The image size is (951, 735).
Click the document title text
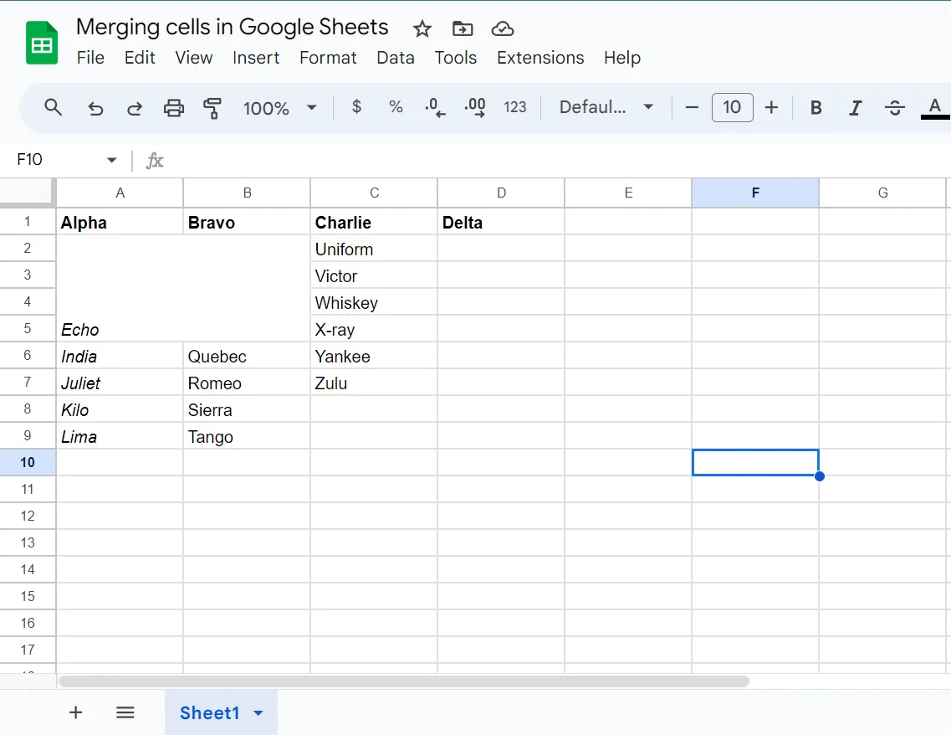click(233, 27)
